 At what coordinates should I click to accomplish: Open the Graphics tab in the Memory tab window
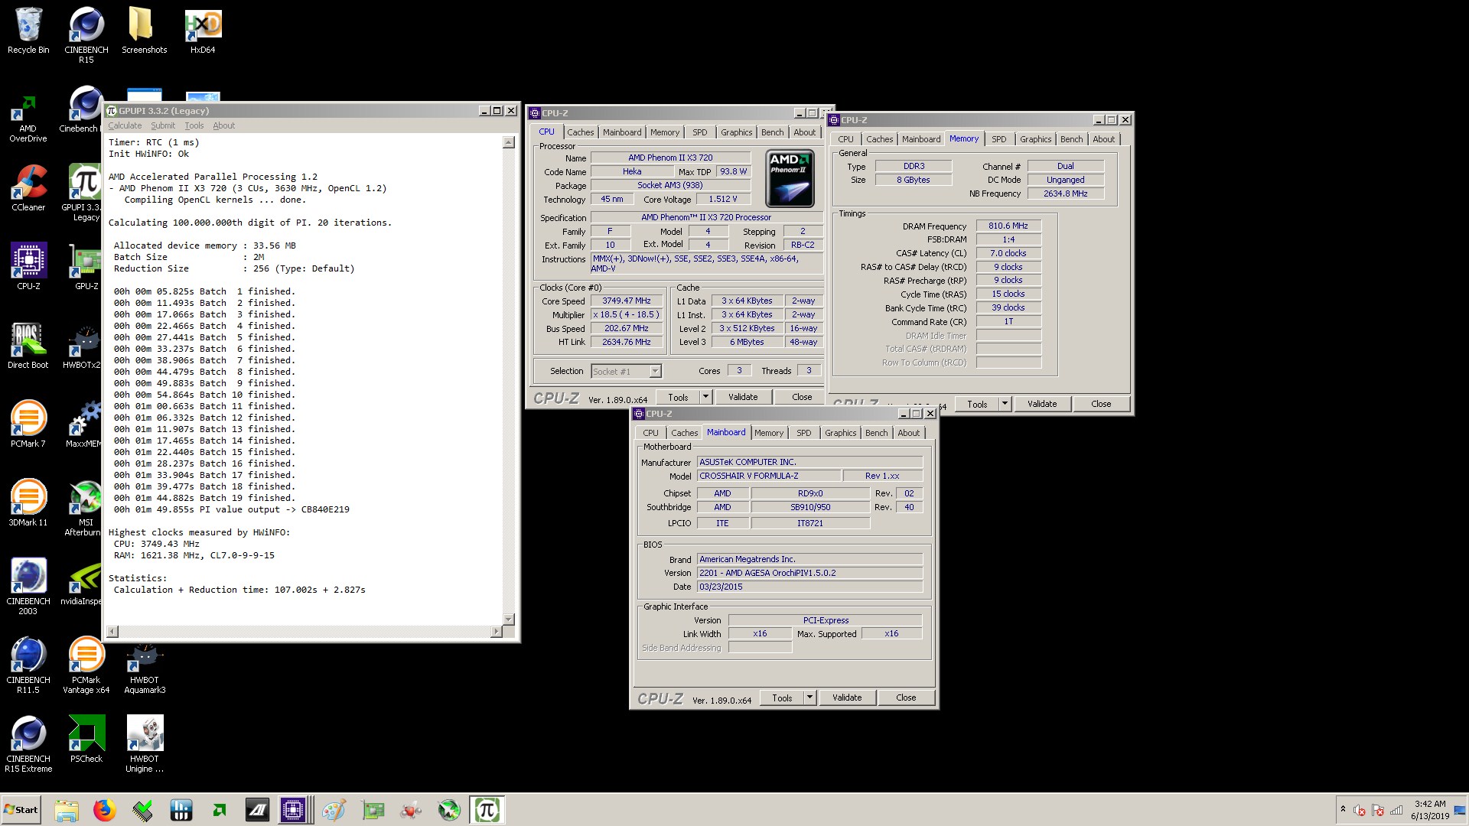pos(1035,139)
